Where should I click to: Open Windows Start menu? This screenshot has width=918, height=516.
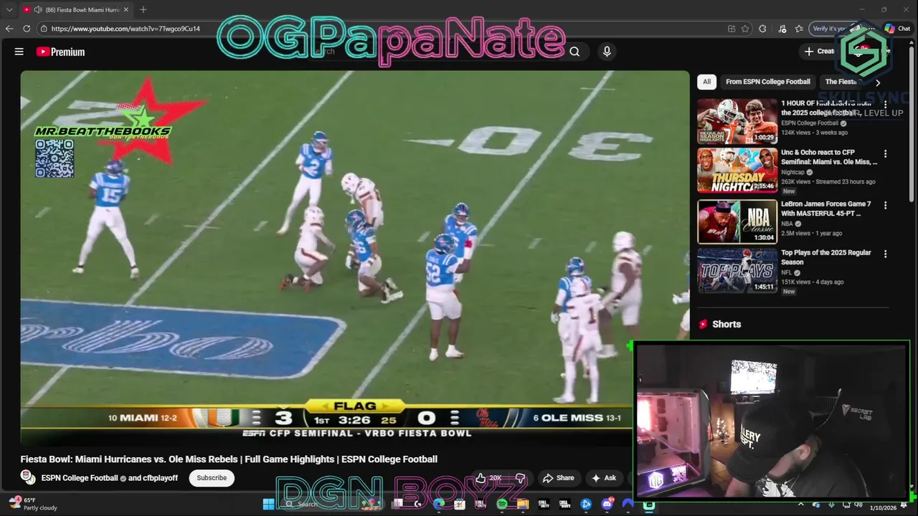[268, 504]
